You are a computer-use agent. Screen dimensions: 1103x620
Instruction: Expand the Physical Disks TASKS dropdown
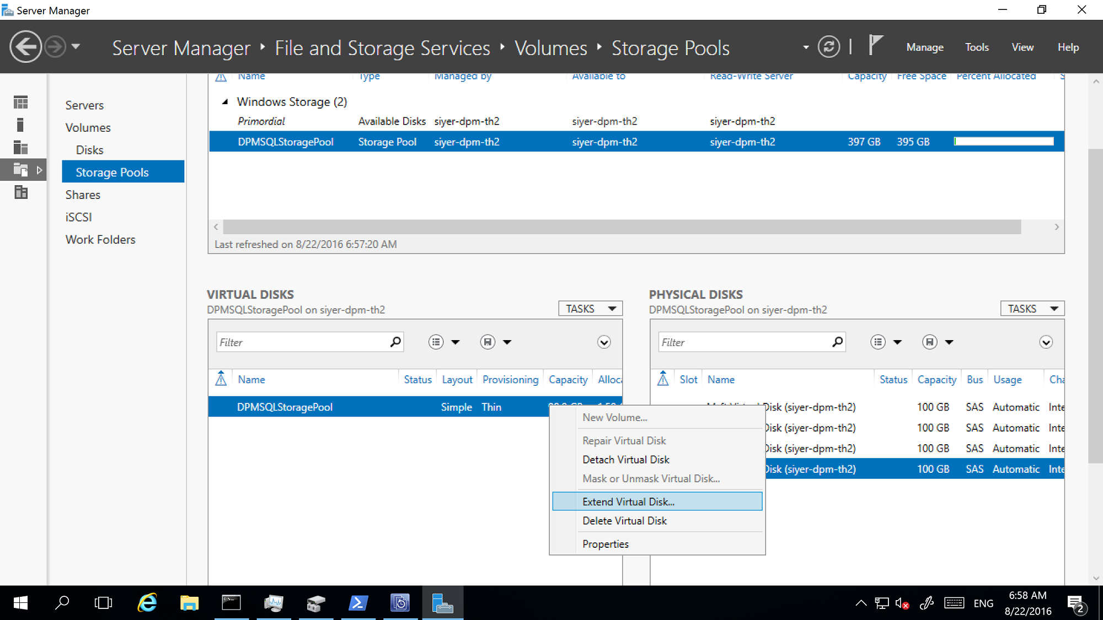click(1031, 308)
